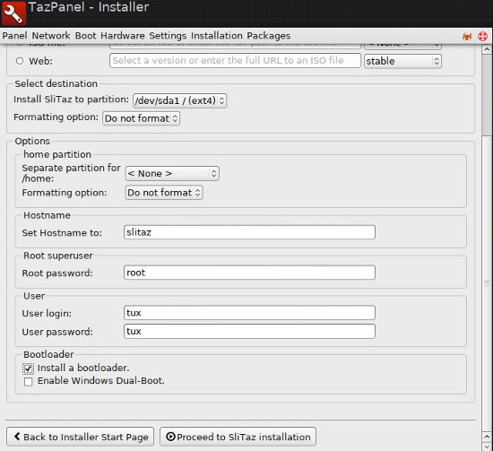Screen dimensions: 493x451
Task: Open the separate /home partition dropdown
Action: [172, 174]
